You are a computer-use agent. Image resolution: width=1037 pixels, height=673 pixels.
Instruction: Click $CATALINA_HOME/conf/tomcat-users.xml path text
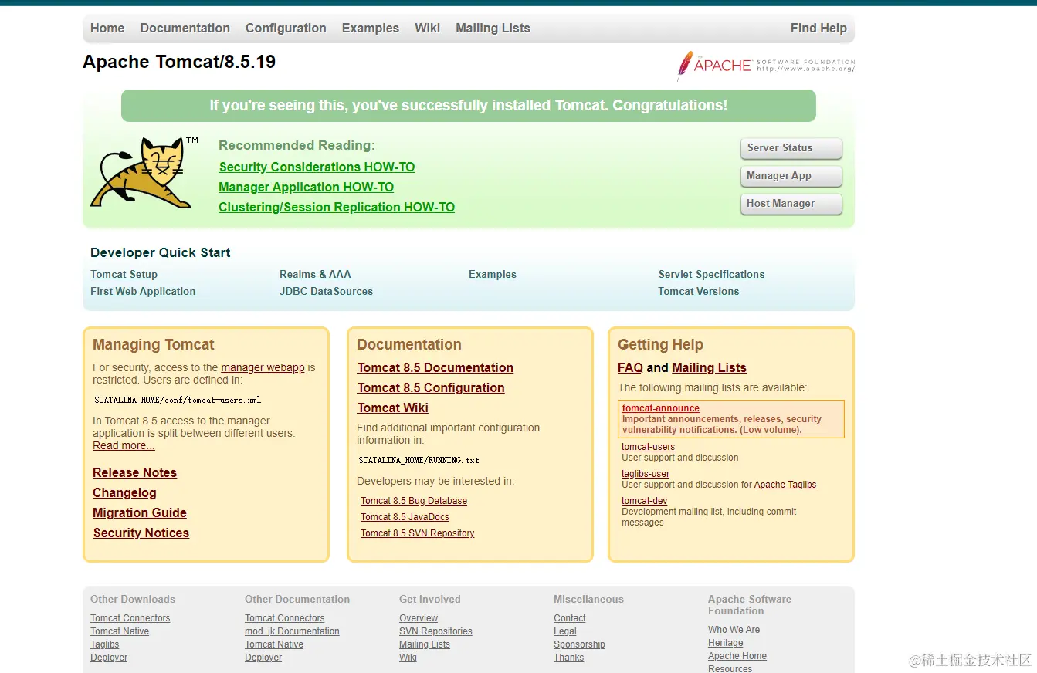178,400
